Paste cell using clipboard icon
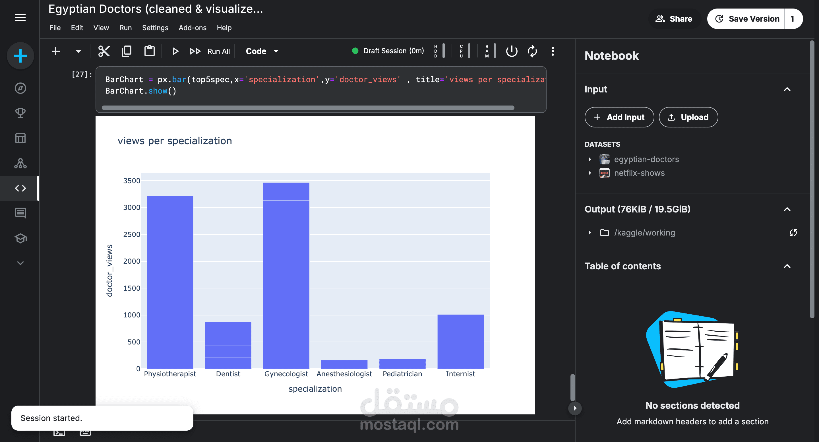 (x=149, y=51)
